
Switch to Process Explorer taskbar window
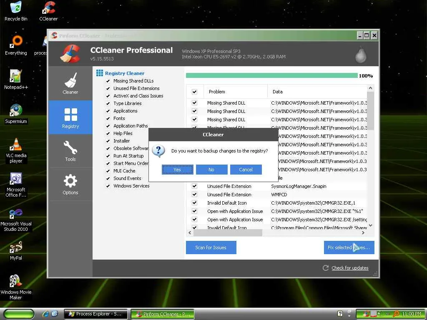(95, 314)
